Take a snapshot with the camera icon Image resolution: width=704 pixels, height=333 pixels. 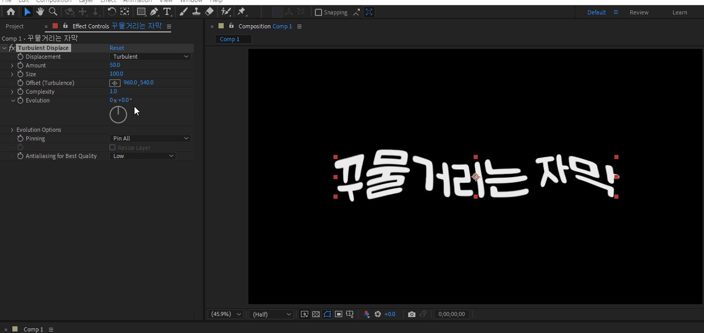click(x=411, y=314)
